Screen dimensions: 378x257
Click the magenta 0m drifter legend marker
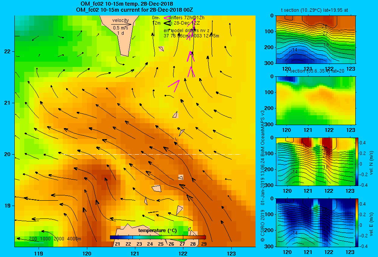coord(167,18)
